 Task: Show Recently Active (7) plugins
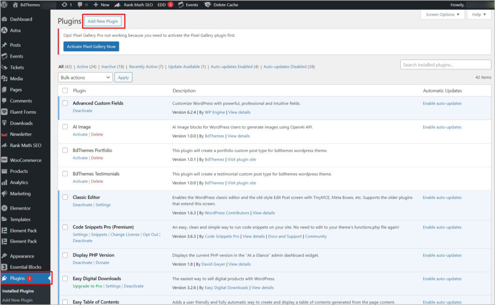(x=146, y=67)
